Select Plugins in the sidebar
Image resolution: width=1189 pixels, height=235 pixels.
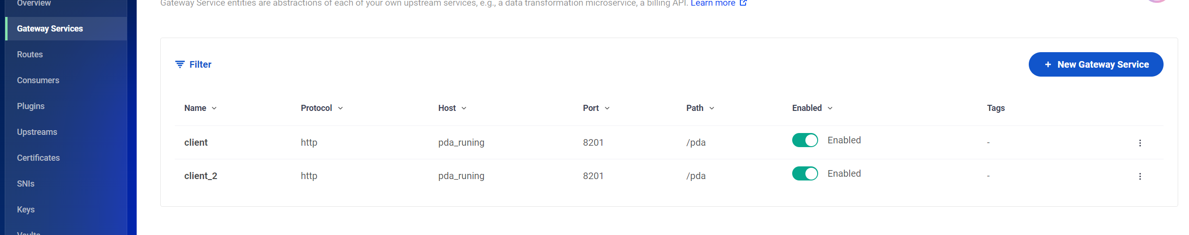(31, 106)
